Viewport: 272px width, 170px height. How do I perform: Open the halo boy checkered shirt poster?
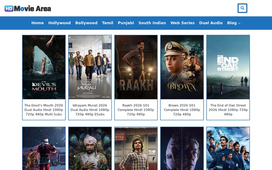point(136,148)
